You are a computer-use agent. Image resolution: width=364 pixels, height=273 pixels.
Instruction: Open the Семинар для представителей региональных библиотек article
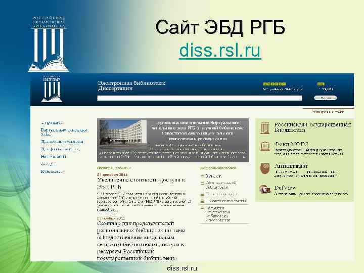[141, 241]
